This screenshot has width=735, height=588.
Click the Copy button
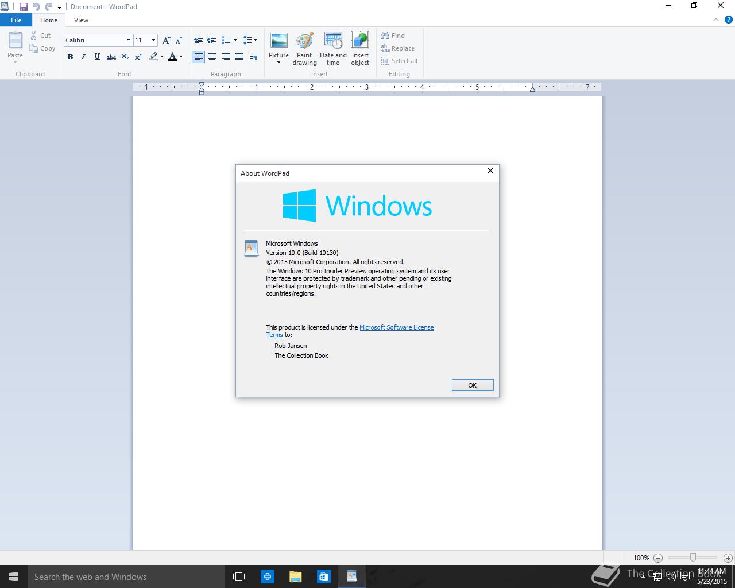pyautogui.click(x=42, y=49)
